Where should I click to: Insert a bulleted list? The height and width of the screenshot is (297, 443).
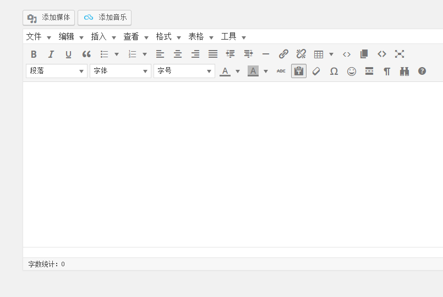(104, 54)
